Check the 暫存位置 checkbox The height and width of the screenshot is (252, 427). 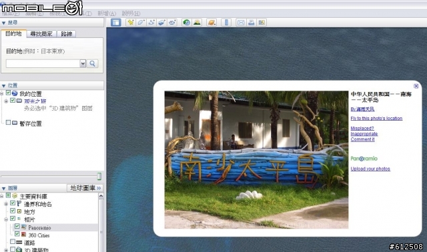pos(8,123)
